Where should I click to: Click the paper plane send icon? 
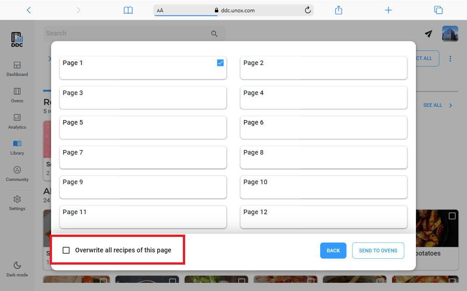pos(428,34)
